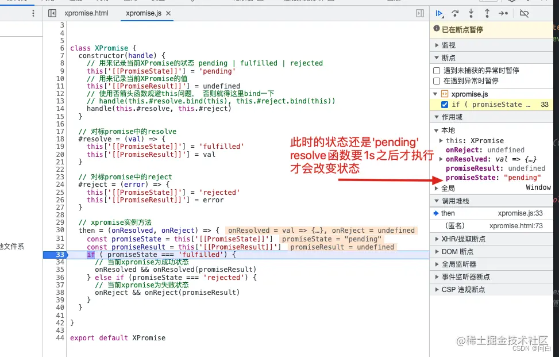This screenshot has height=357, width=559.
Task: Expand the 全局 global scope
Action: coord(437,189)
